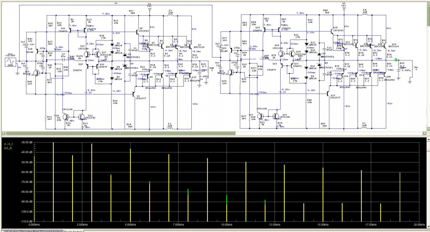
Task: Select transistor Q6 2SC4793 symbol
Action: [137, 32]
